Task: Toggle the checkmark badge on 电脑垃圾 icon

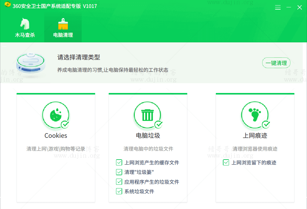Action: [x=158, y=125]
